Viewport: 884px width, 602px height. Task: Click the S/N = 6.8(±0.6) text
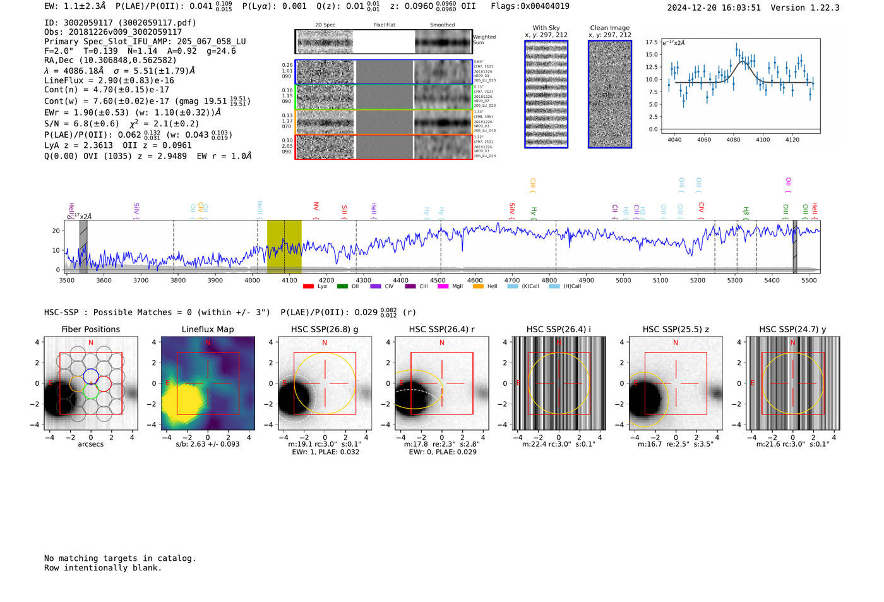tap(81, 124)
